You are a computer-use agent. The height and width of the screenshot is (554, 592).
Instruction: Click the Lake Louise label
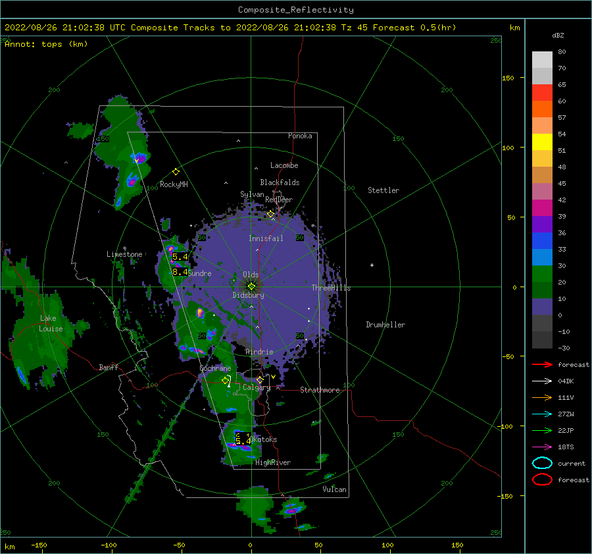pyautogui.click(x=51, y=323)
